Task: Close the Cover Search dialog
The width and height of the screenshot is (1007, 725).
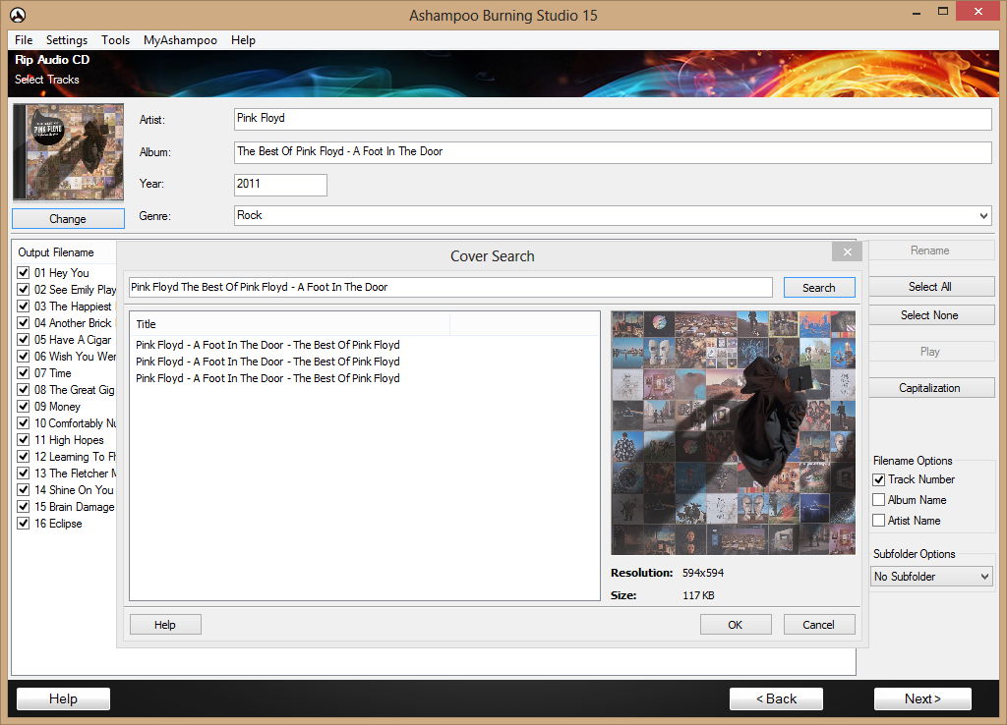Action: click(x=847, y=251)
